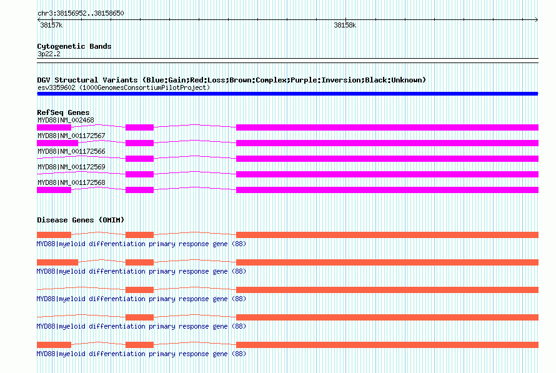Click the topmost orange OMIM MYD88 gene model
The image size is (556, 373).
pos(287,235)
